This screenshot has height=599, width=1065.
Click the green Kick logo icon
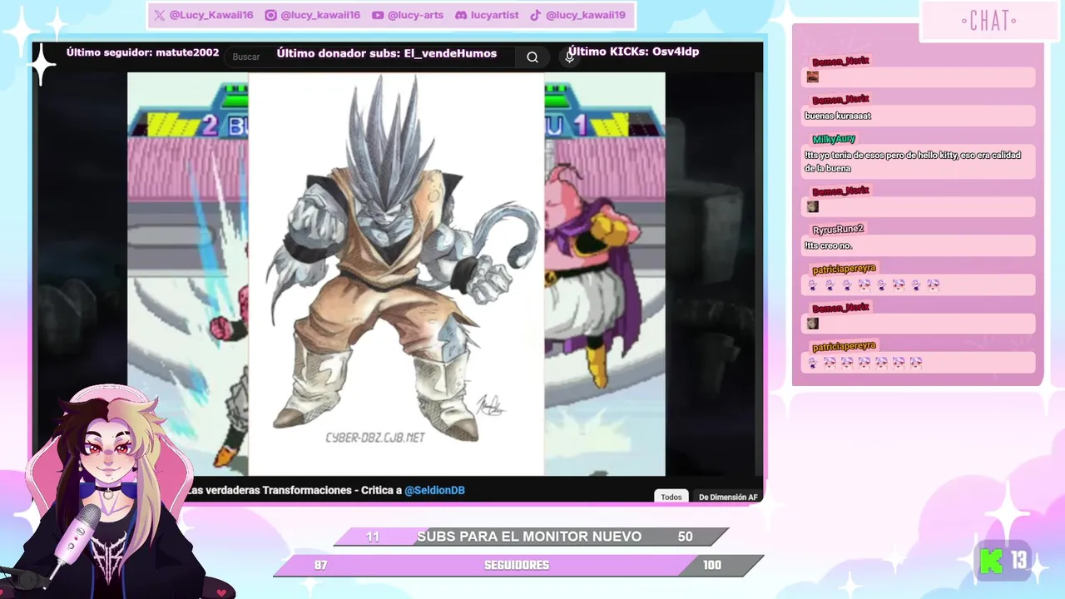coord(991,561)
